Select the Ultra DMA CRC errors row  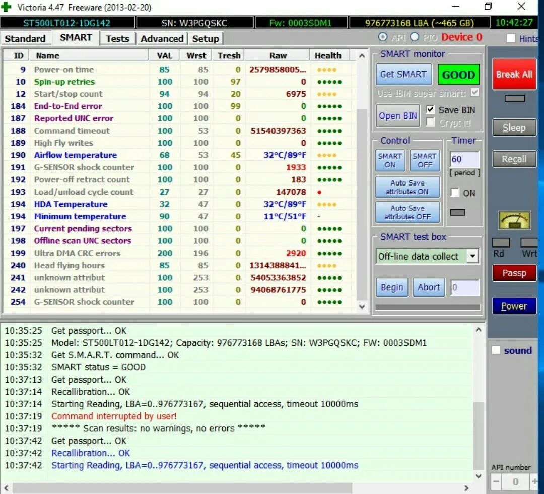coord(180,253)
